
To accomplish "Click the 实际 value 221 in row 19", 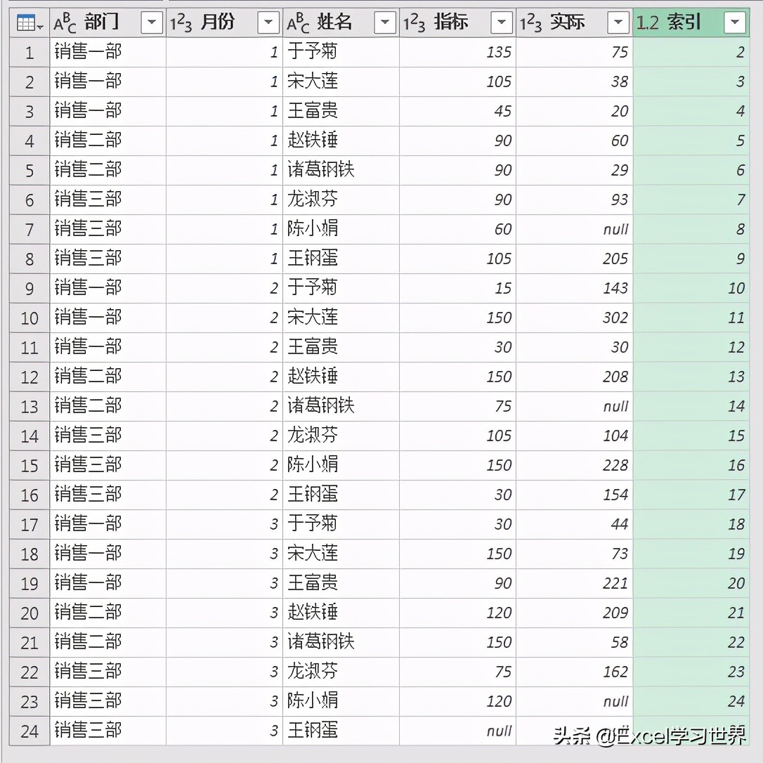I will [x=574, y=583].
